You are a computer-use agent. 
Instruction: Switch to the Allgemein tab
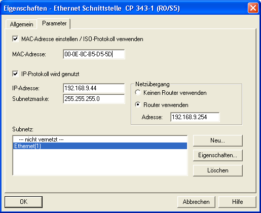coord(21,24)
